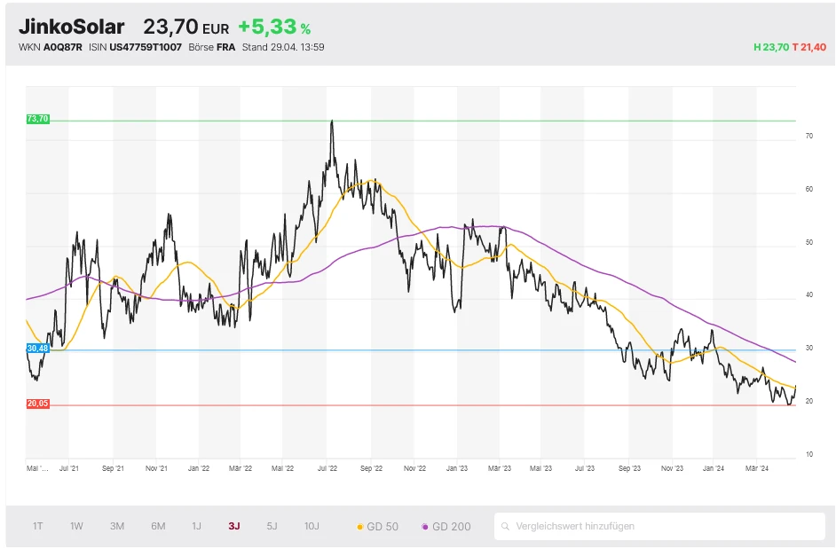
Task: Switch to the 6M chart period
Action: 158,526
